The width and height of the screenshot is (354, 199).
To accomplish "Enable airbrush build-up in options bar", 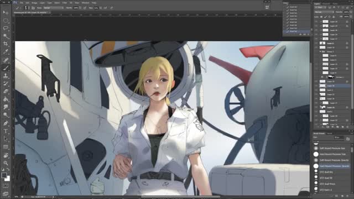I will tap(106, 8).
